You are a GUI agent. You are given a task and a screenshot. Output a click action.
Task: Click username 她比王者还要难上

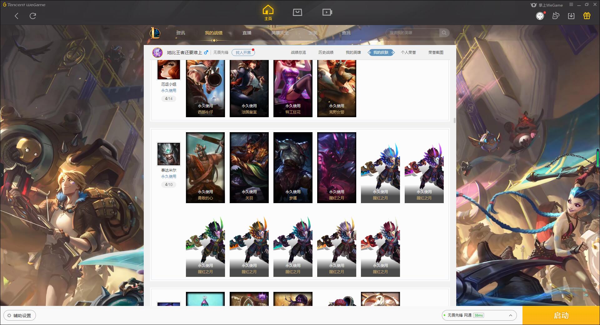tap(184, 52)
